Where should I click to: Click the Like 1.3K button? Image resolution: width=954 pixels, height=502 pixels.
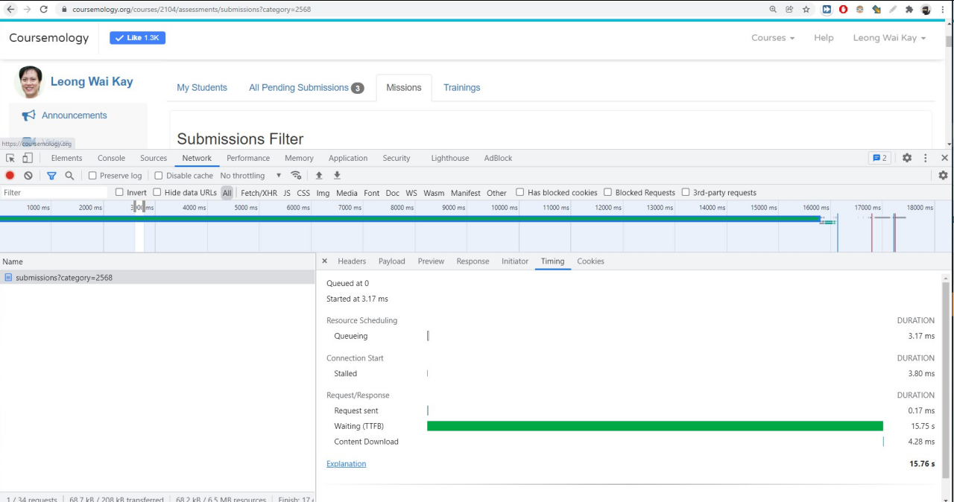coord(137,37)
